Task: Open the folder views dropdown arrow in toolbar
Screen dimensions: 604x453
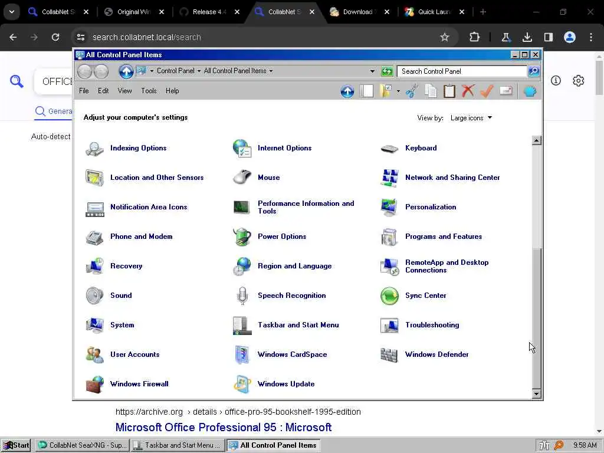Action: click(x=398, y=91)
